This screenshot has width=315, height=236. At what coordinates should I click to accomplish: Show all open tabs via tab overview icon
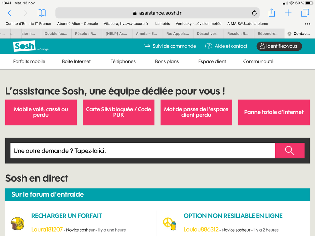(305, 13)
